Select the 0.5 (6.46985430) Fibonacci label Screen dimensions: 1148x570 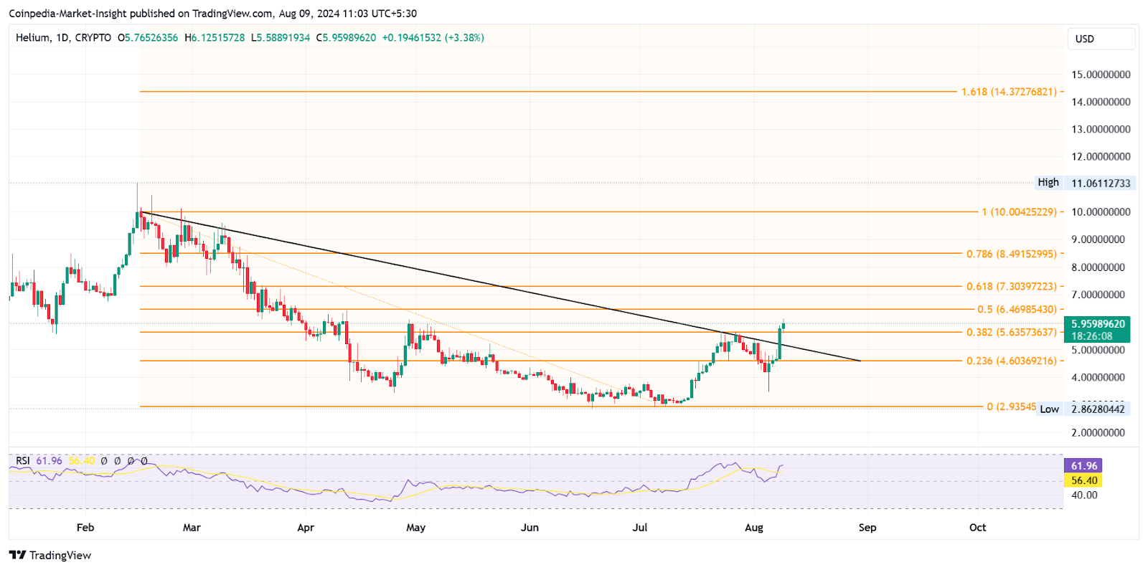[1017, 309]
